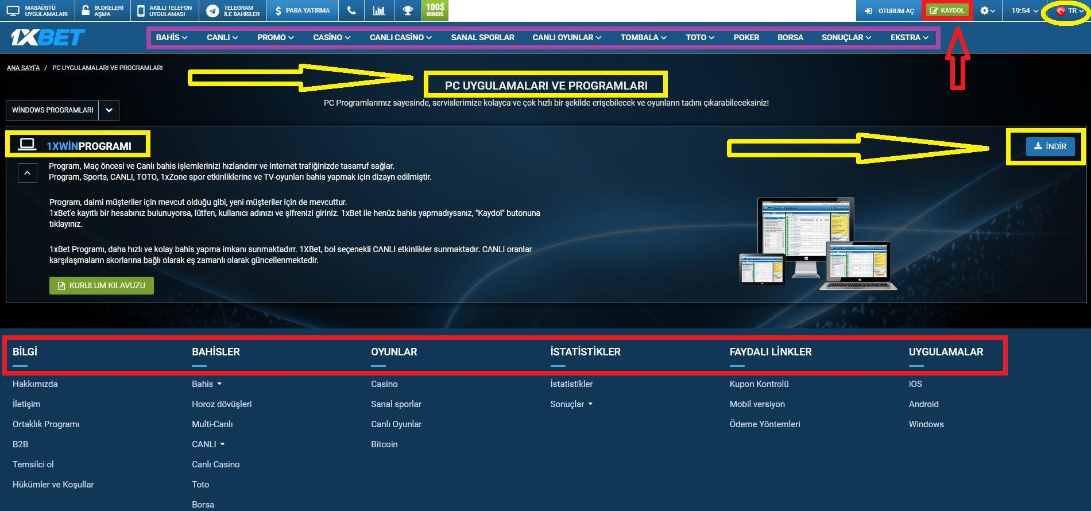
Task: Open footer Casino link under Oyunlar
Action: pyautogui.click(x=384, y=384)
